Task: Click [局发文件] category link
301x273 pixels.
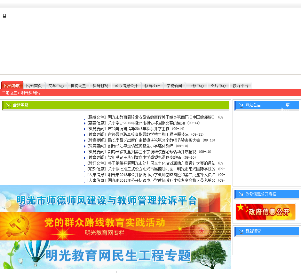Action: coord(97,117)
